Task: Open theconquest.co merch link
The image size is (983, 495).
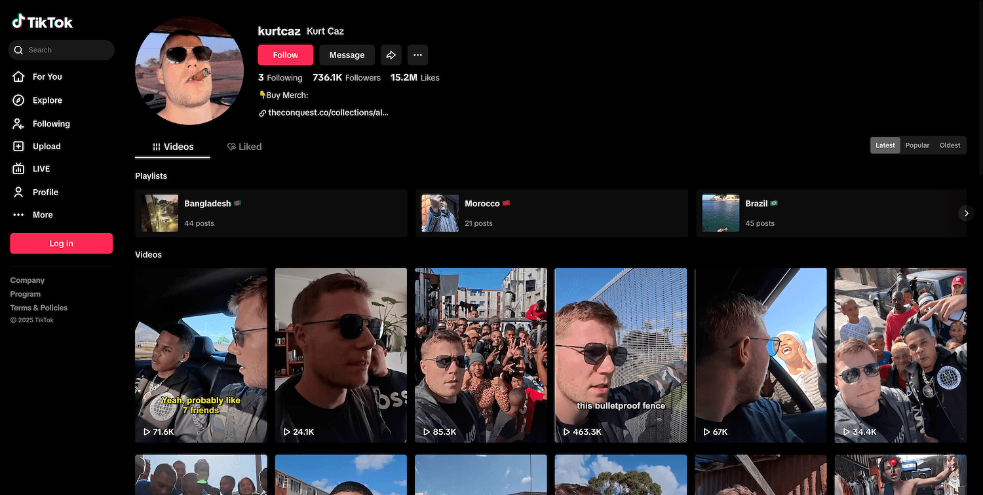Action: (x=328, y=113)
